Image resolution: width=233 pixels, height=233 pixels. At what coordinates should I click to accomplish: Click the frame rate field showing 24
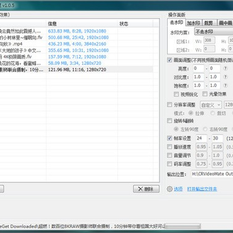201,139
